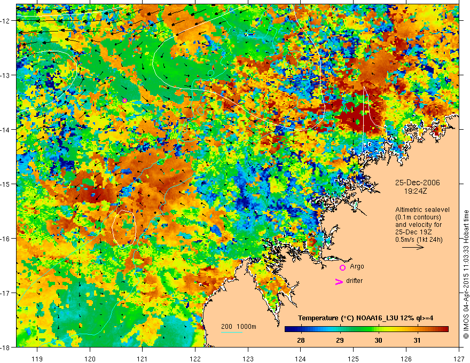Click latitude axis label -15
The width and height of the screenshot is (470, 363).
pos(6,184)
